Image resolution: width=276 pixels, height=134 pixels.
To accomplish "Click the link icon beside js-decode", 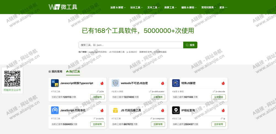I will [x=214, y=91].
